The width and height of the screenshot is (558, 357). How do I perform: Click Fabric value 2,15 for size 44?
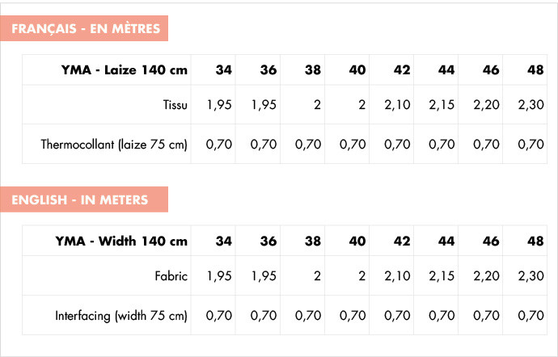click(x=442, y=276)
